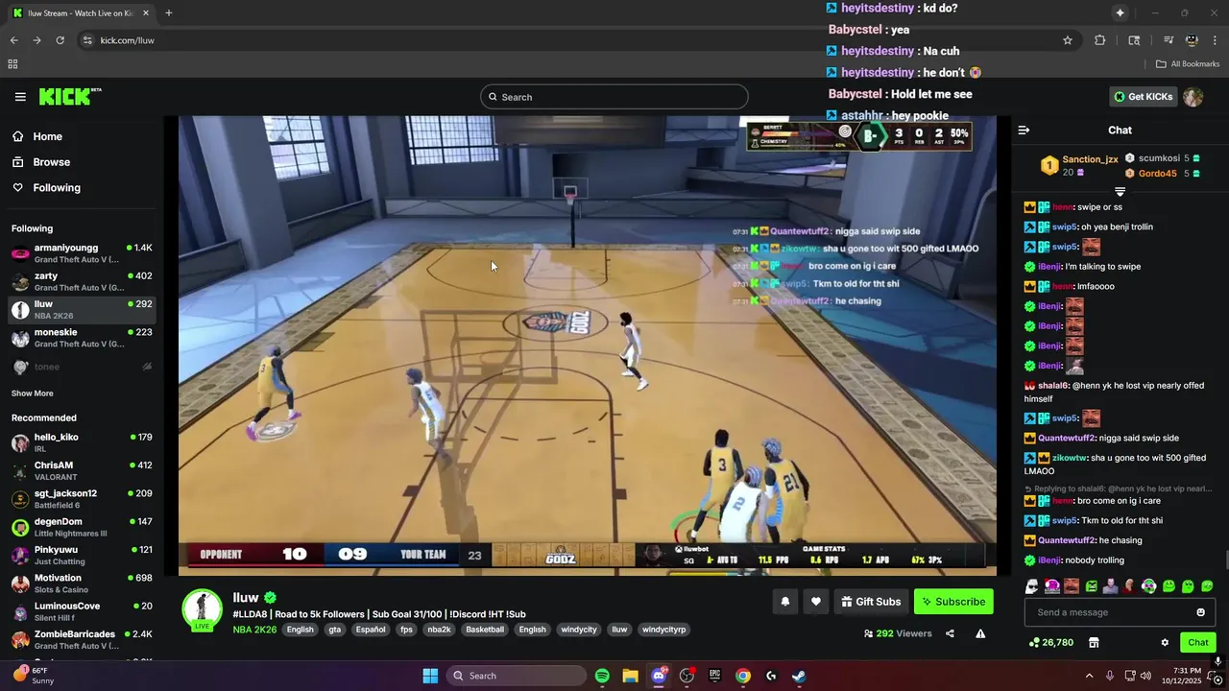This screenshot has width=1229, height=691.
Task: Open moneskie followed channel
Action: [x=82, y=338]
